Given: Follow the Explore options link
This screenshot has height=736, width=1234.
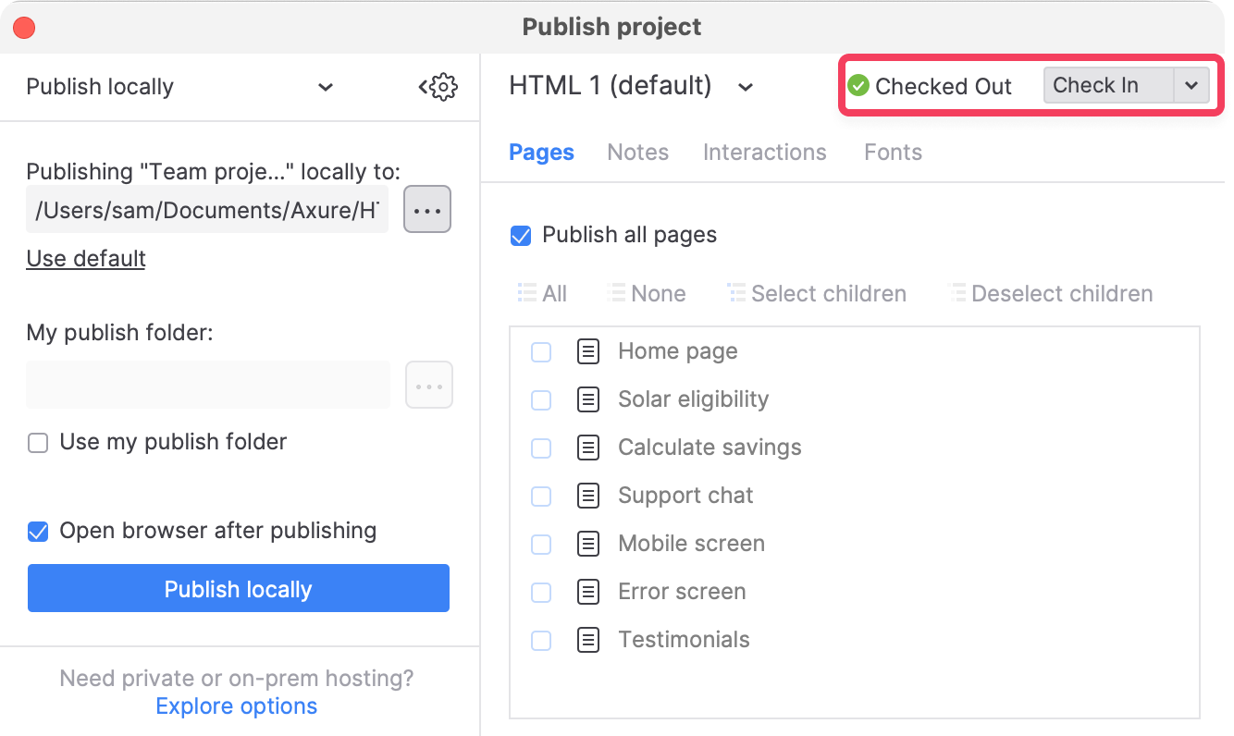Looking at the screenshot, I should point(236,706).
